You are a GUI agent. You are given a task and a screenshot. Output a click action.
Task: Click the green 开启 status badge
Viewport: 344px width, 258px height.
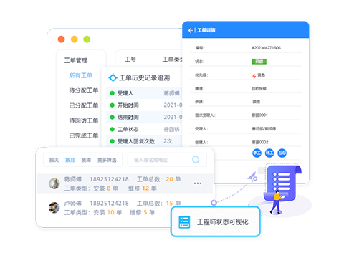pos(259,62)
